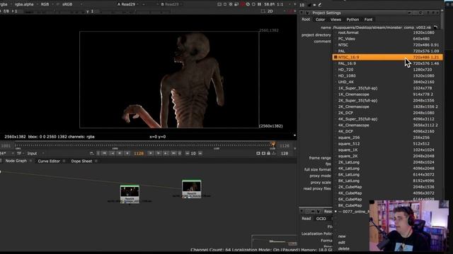Toggle the clipping warning icon in viewer toolbar
This screenshot has height=254, width=453.
click(231, 4)
